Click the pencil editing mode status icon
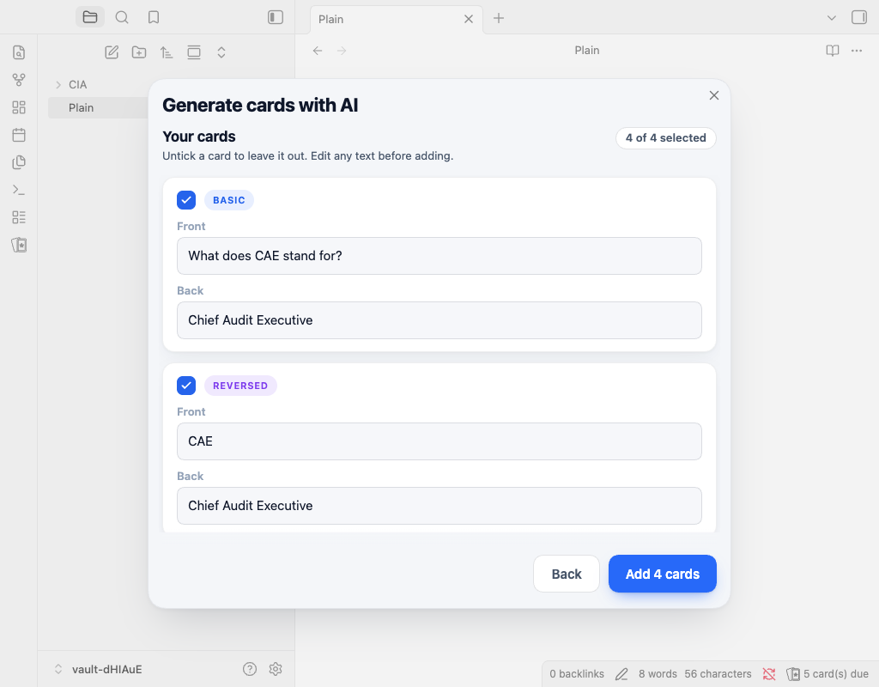This screenshot has width=879, height=687. [x=621, y=673]
